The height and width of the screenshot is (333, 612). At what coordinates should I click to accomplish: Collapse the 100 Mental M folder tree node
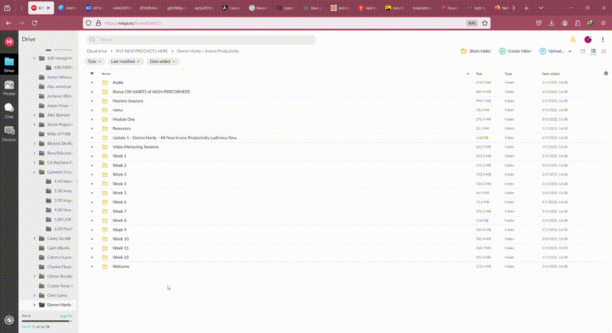tap(35, 58)
